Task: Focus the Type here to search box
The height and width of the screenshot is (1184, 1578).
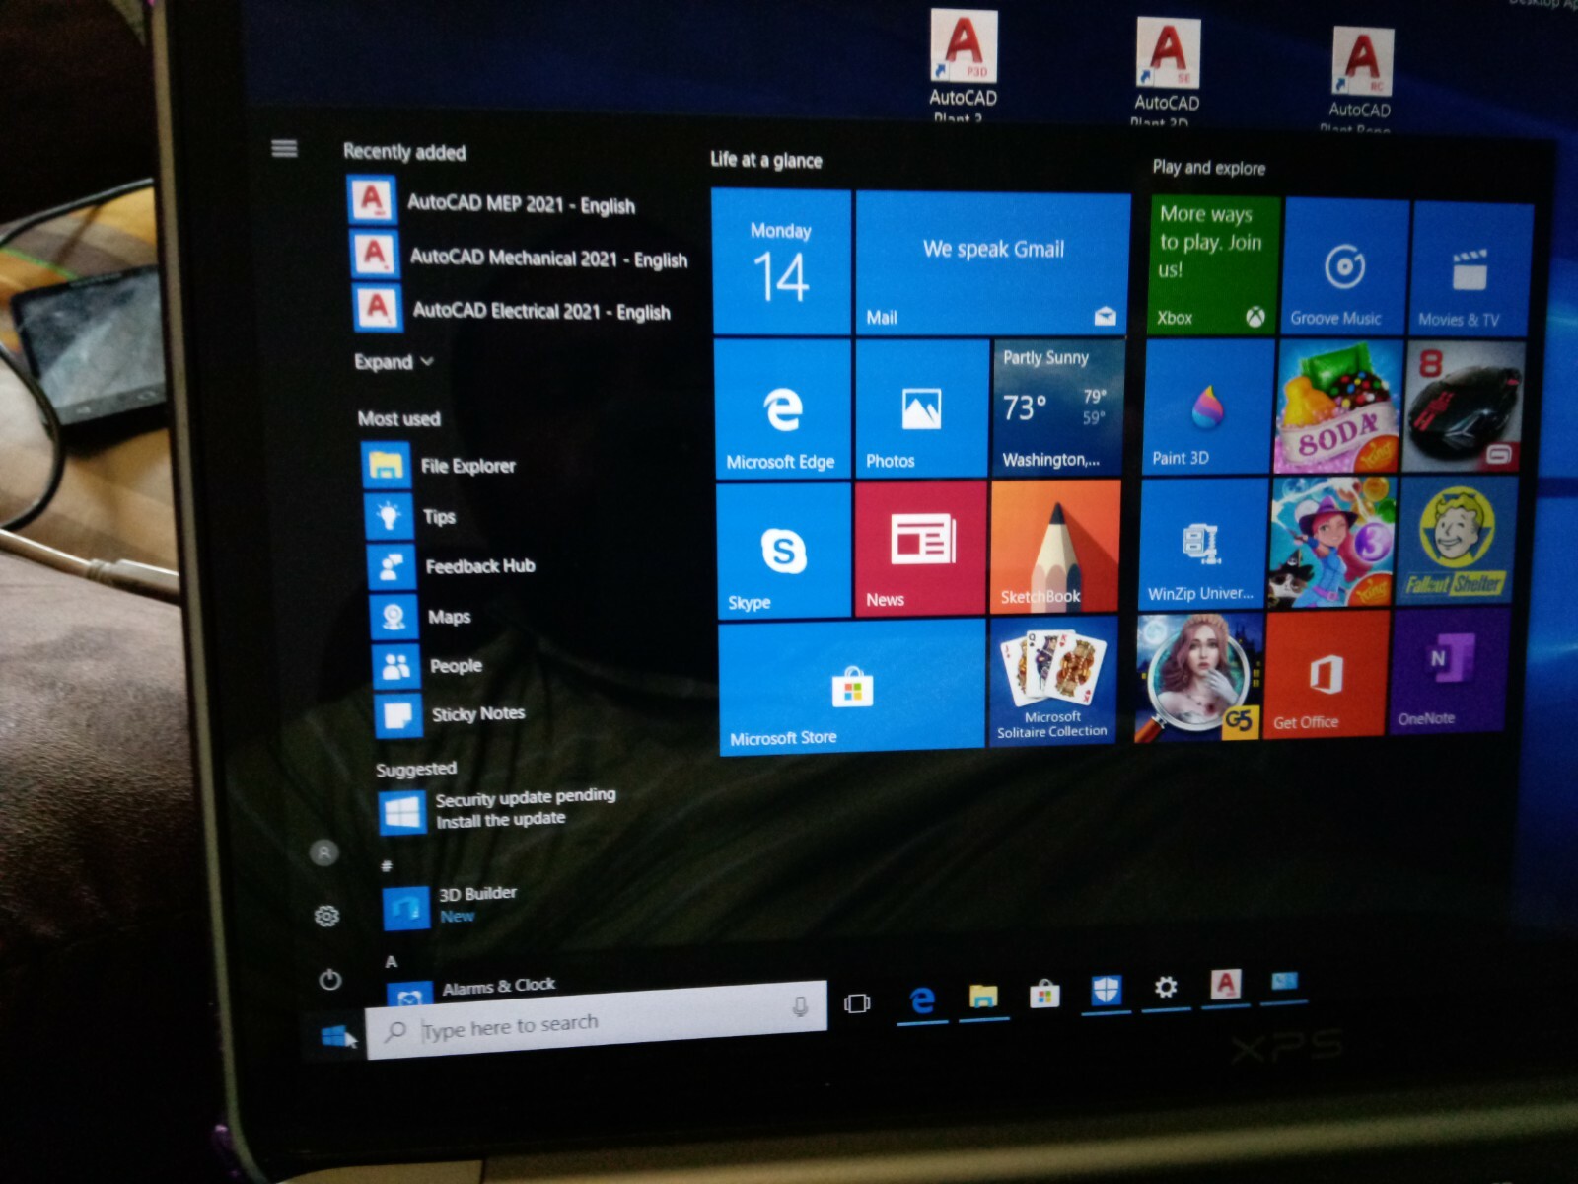Action: click(596, 1020)
